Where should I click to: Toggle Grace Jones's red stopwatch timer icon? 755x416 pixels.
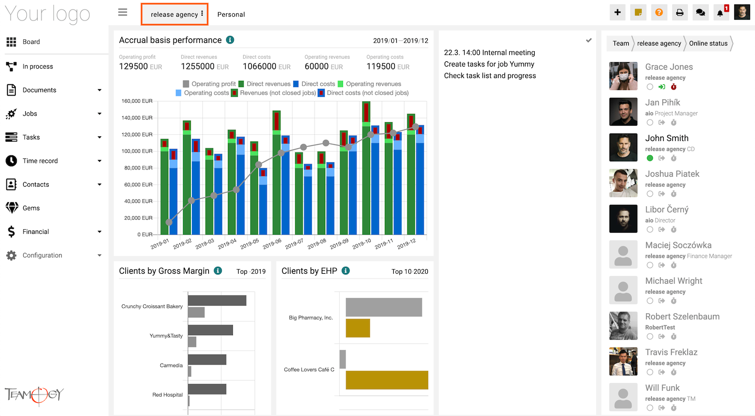point(674,87)
